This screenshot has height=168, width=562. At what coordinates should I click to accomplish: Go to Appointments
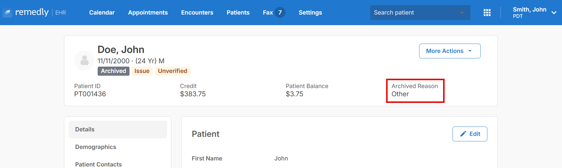point(148,12)
